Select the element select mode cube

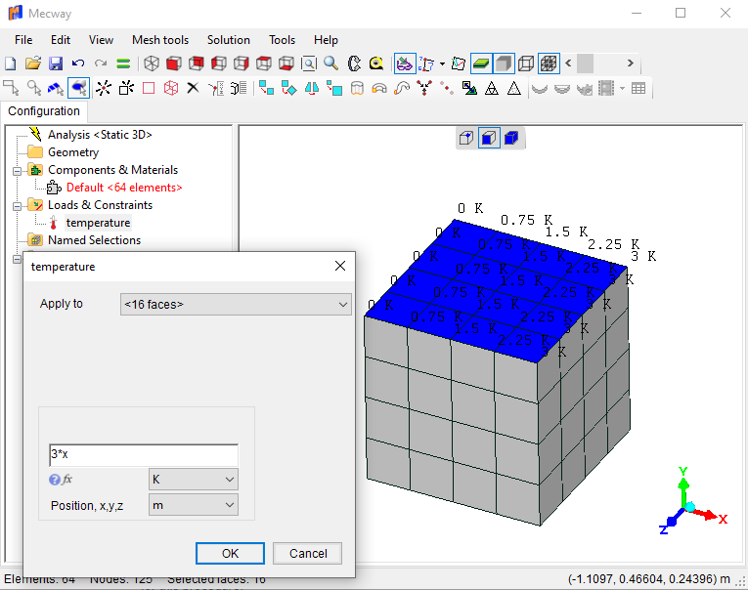click(x=511, y=138)
